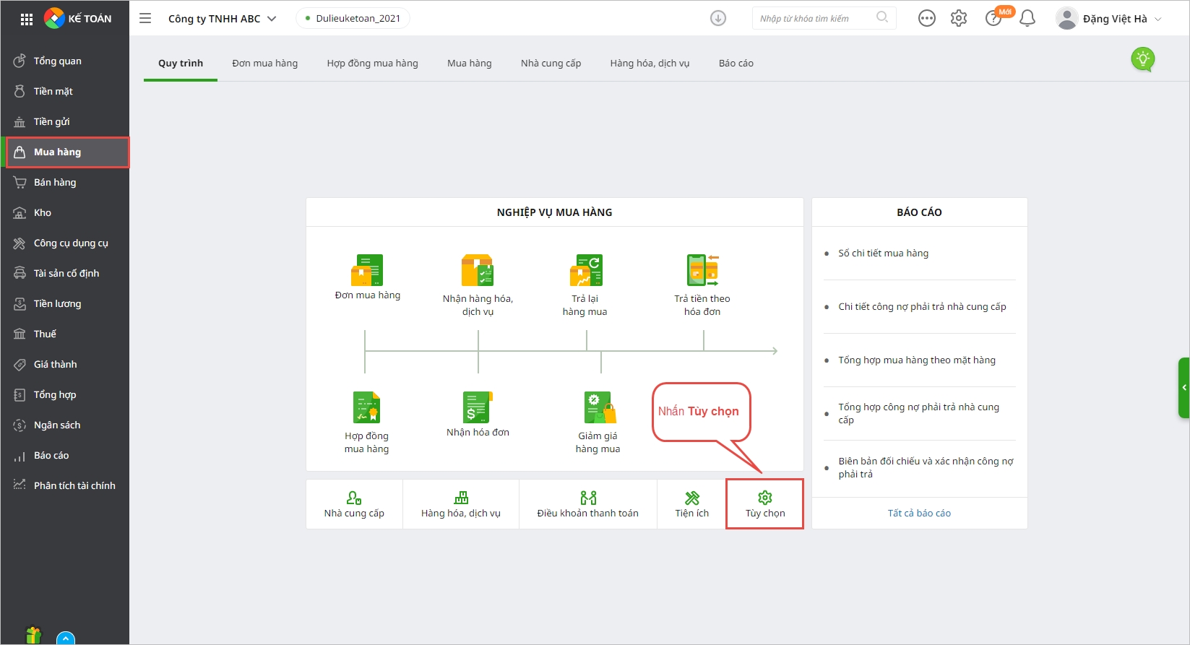Open the Nhận hóa đơn icon
The width and height of the screenshot is (1190, 645).
point(478,407)
